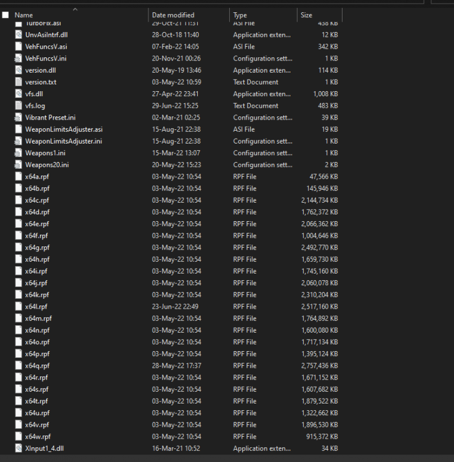
Task: Select the x64h.rpf file icon
Action: pyautogui.click(x=18, y=259)
